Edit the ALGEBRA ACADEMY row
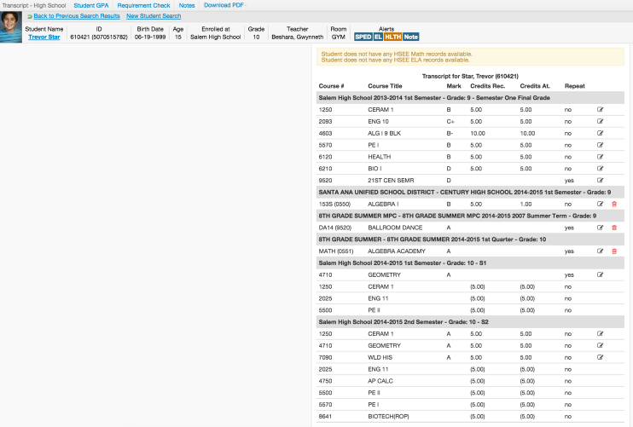Viewport: 633px width, 427px height. (600, 251)
